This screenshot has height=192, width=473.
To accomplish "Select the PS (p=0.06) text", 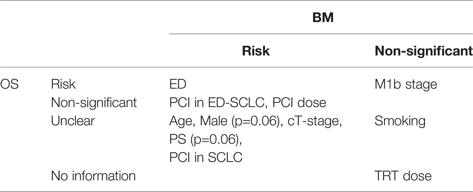I will (x=206, y=139).
